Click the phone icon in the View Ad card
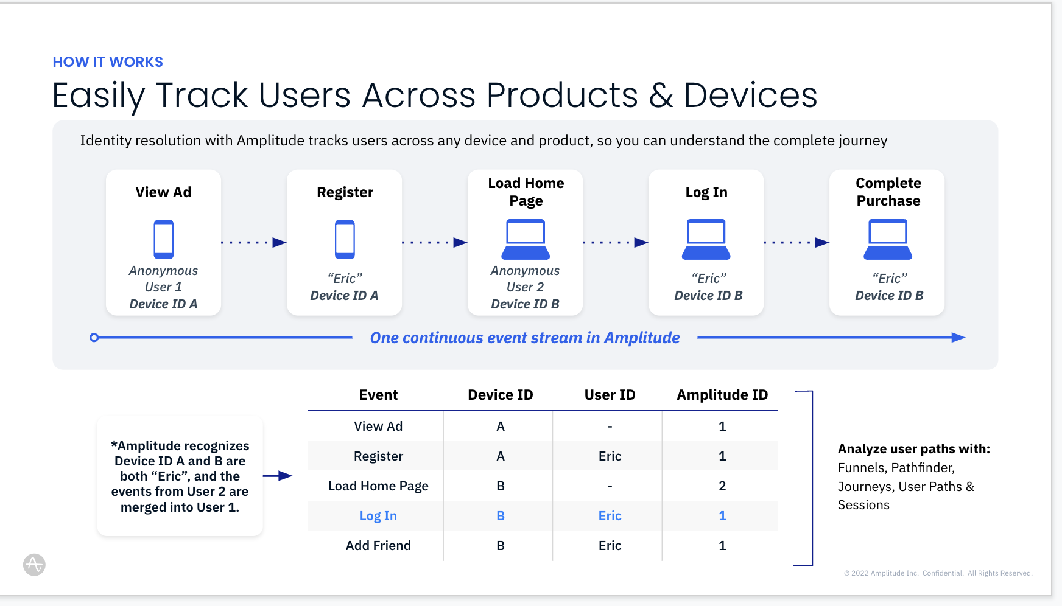Viewport: 1062px width, 606px height. pyautogui.click(x=163, y=239)
